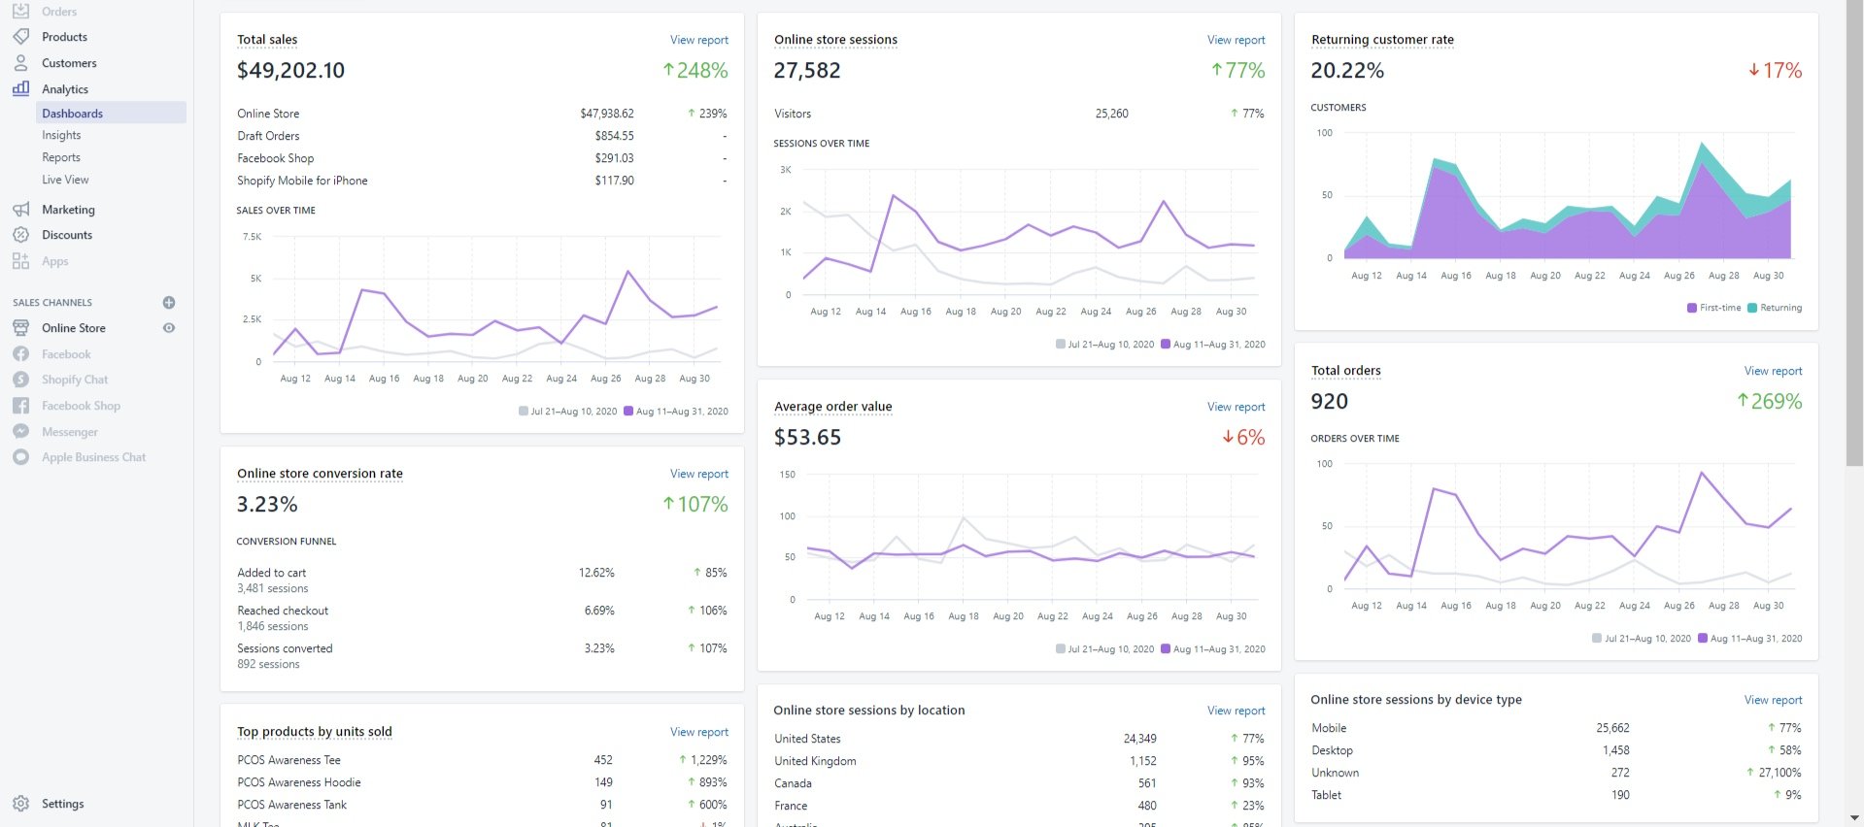Click the Apps grid icon

pyautogui.click(x=20, y=261)
